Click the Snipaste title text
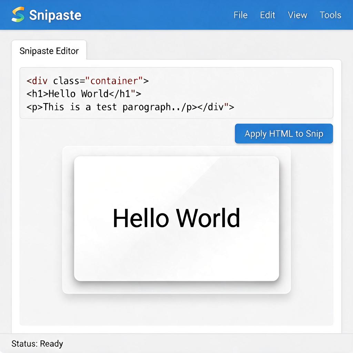 [55, 15]
